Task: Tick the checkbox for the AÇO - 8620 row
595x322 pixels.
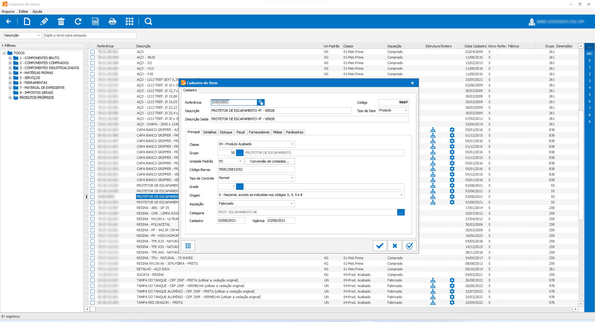Action: [92, 57]
